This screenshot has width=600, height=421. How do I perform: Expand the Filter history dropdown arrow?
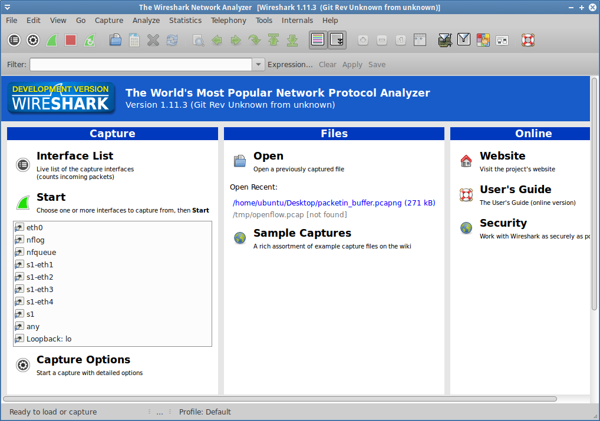click(258, 65)
